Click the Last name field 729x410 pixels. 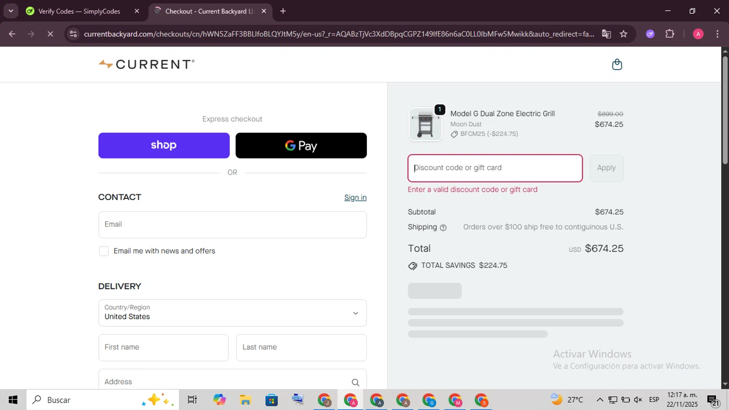[x=301, y=348]
